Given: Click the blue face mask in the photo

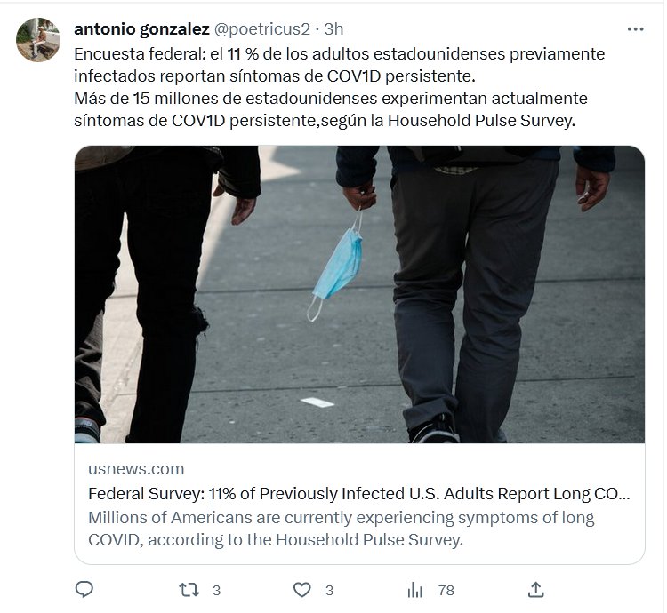Looking at the screenshot, I should [x=338, y=264].
